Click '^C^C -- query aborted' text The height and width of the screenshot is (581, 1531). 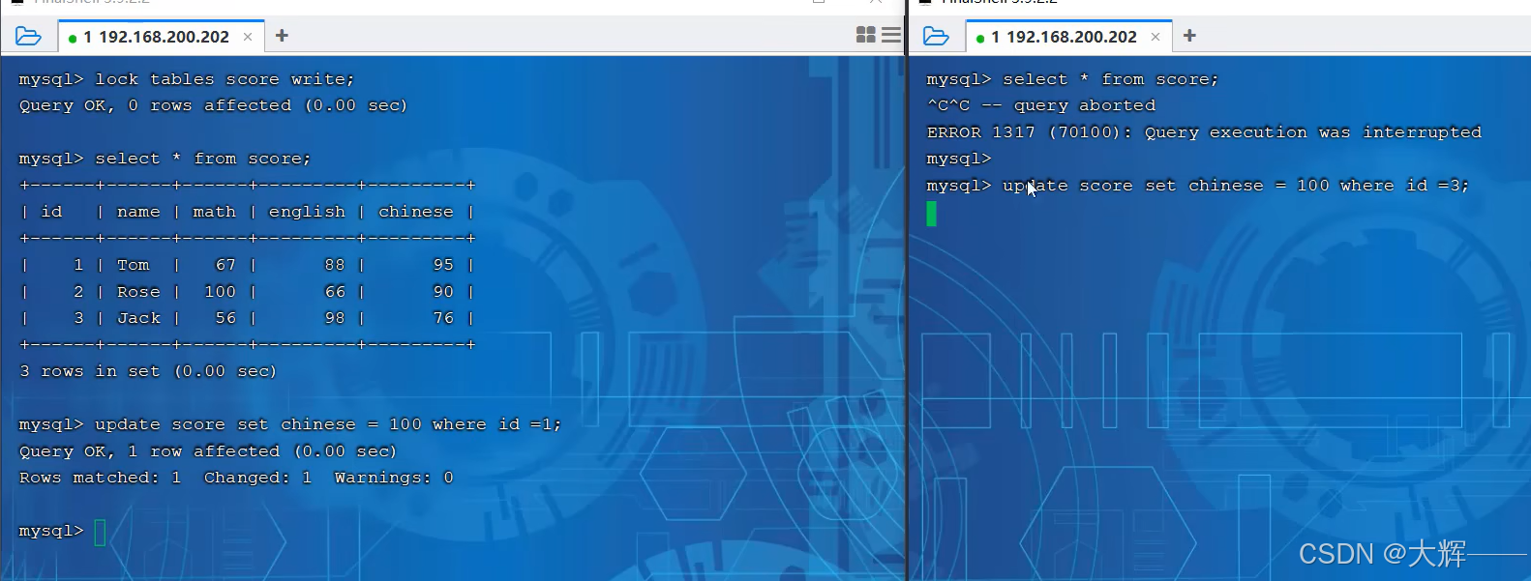pyautogui.click(x=1041, y=105)
